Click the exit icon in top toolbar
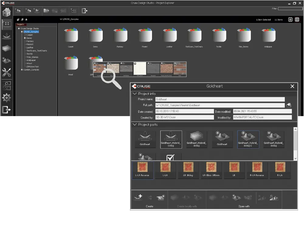This screenshot has width=304, height=228. click(x=85, y=11)
